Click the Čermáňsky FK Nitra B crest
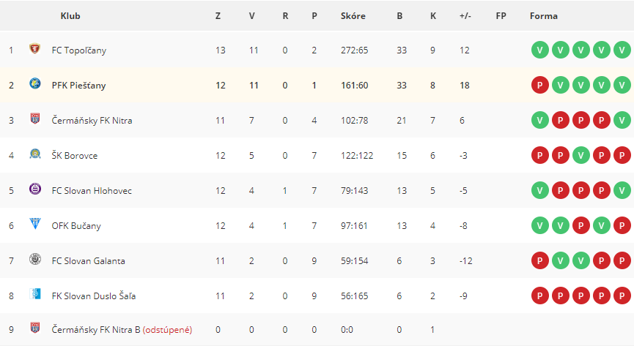 pyautogui.click(x=35, y=328)
